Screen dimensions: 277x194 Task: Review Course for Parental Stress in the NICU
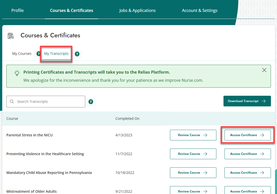193,135
